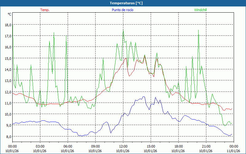
Task: Select the 06:00 time axis marker
Action: (x=68, y=146)
